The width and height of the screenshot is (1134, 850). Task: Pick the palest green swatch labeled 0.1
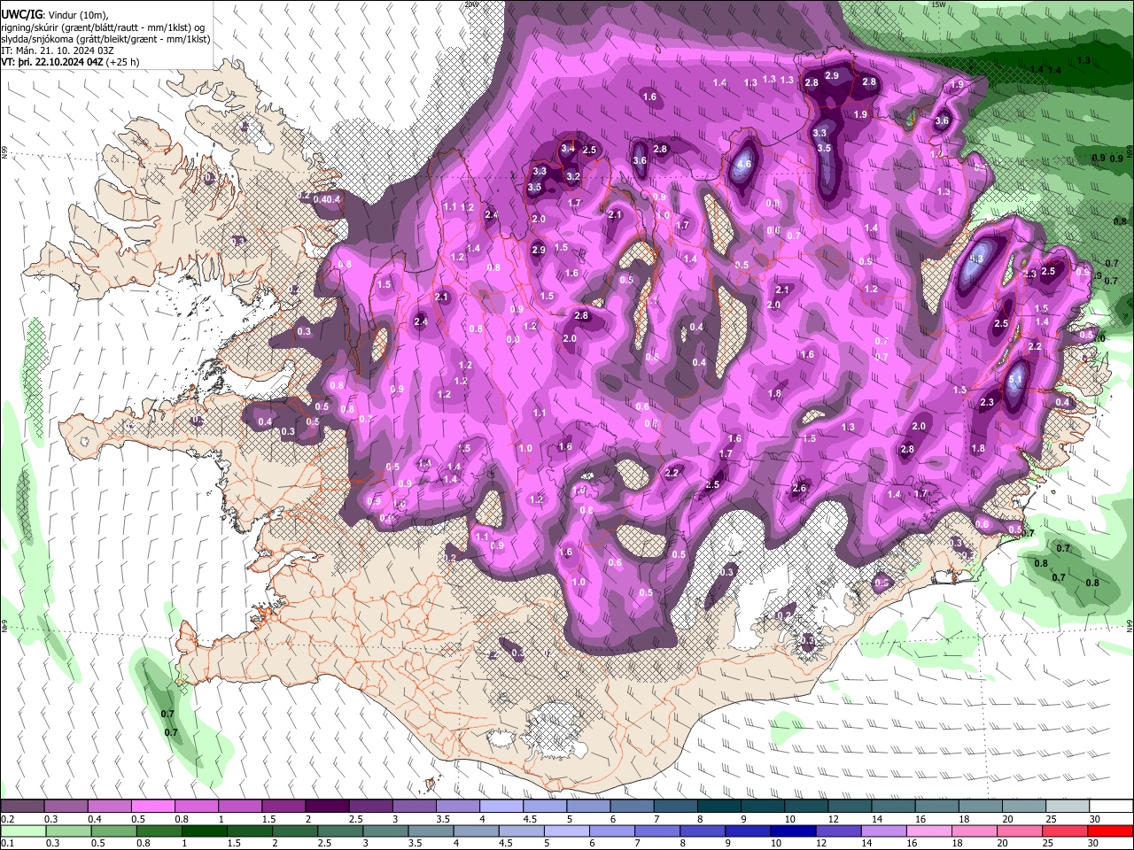22,831
